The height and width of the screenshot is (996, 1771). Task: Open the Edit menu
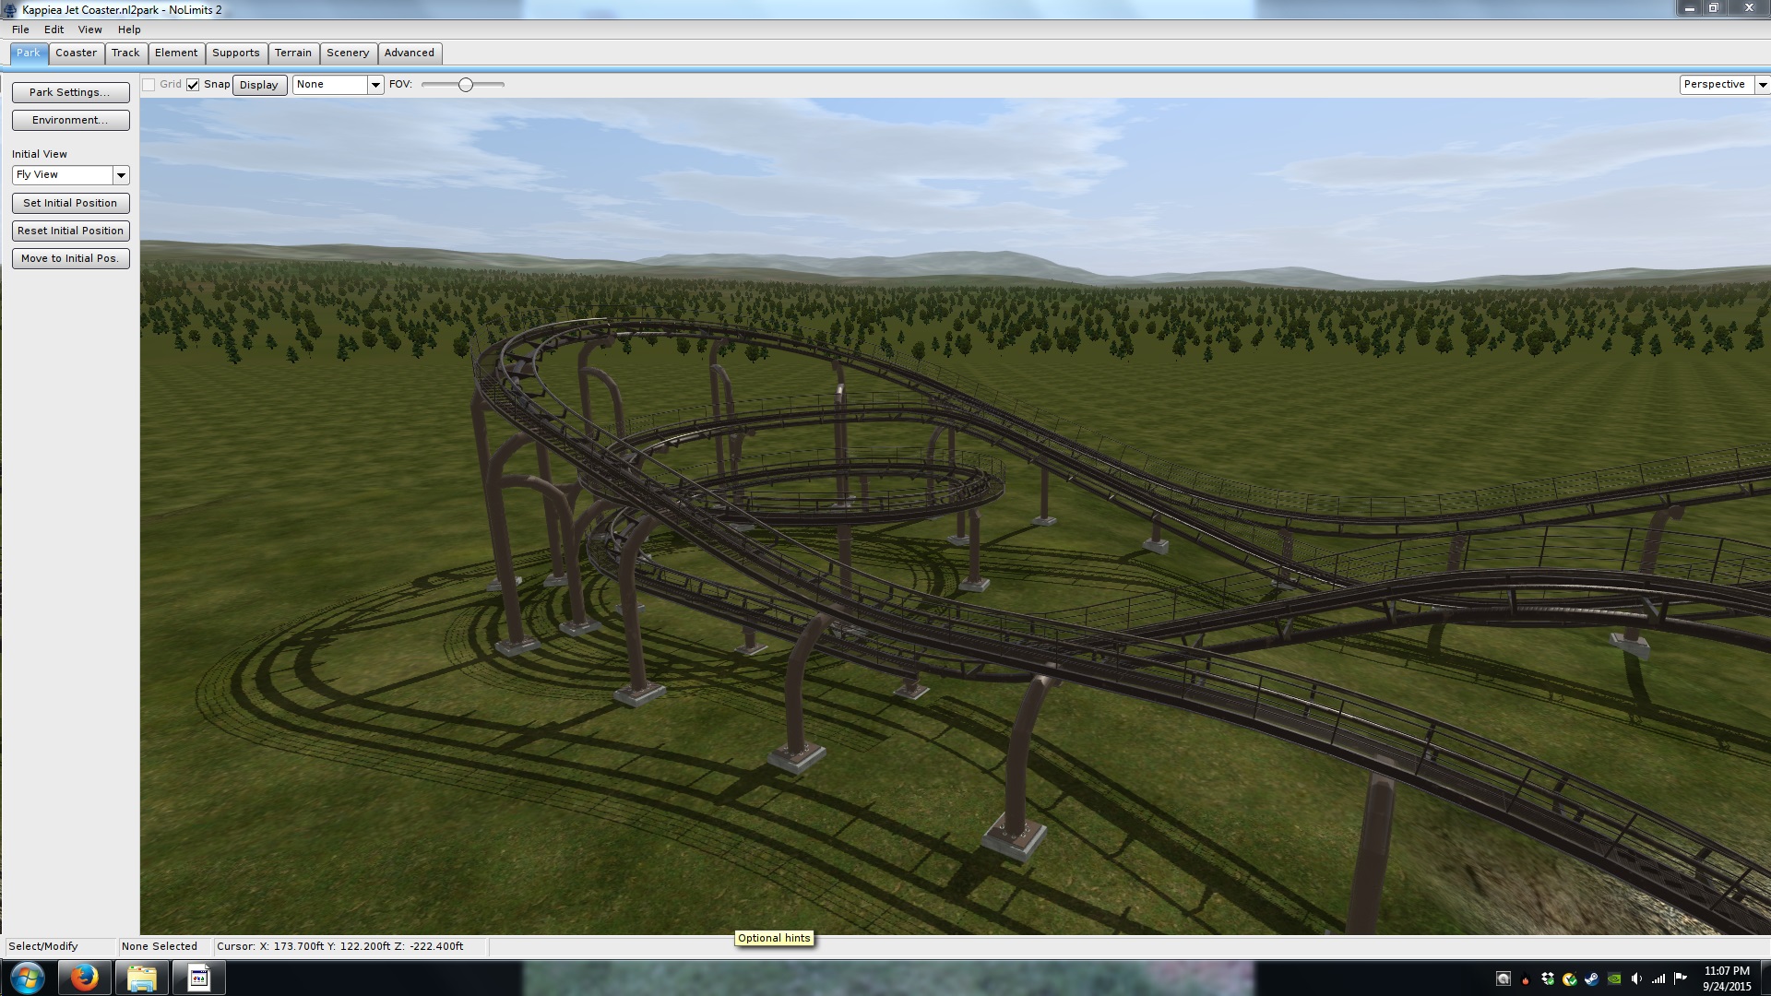53,30
